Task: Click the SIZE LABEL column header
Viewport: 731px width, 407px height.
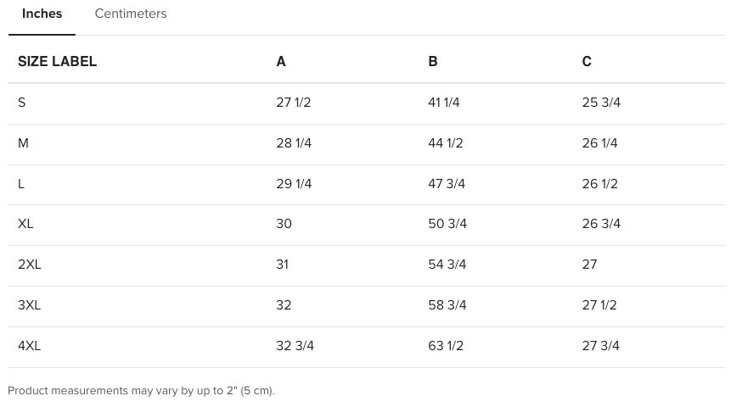Action: click(57, 62)
